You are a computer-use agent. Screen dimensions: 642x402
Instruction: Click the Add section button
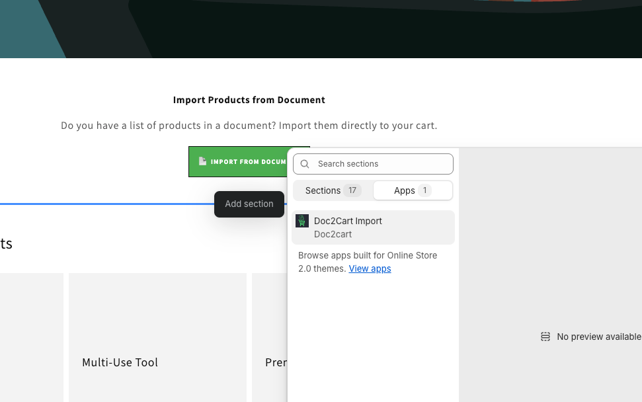(x=249, y=204)
